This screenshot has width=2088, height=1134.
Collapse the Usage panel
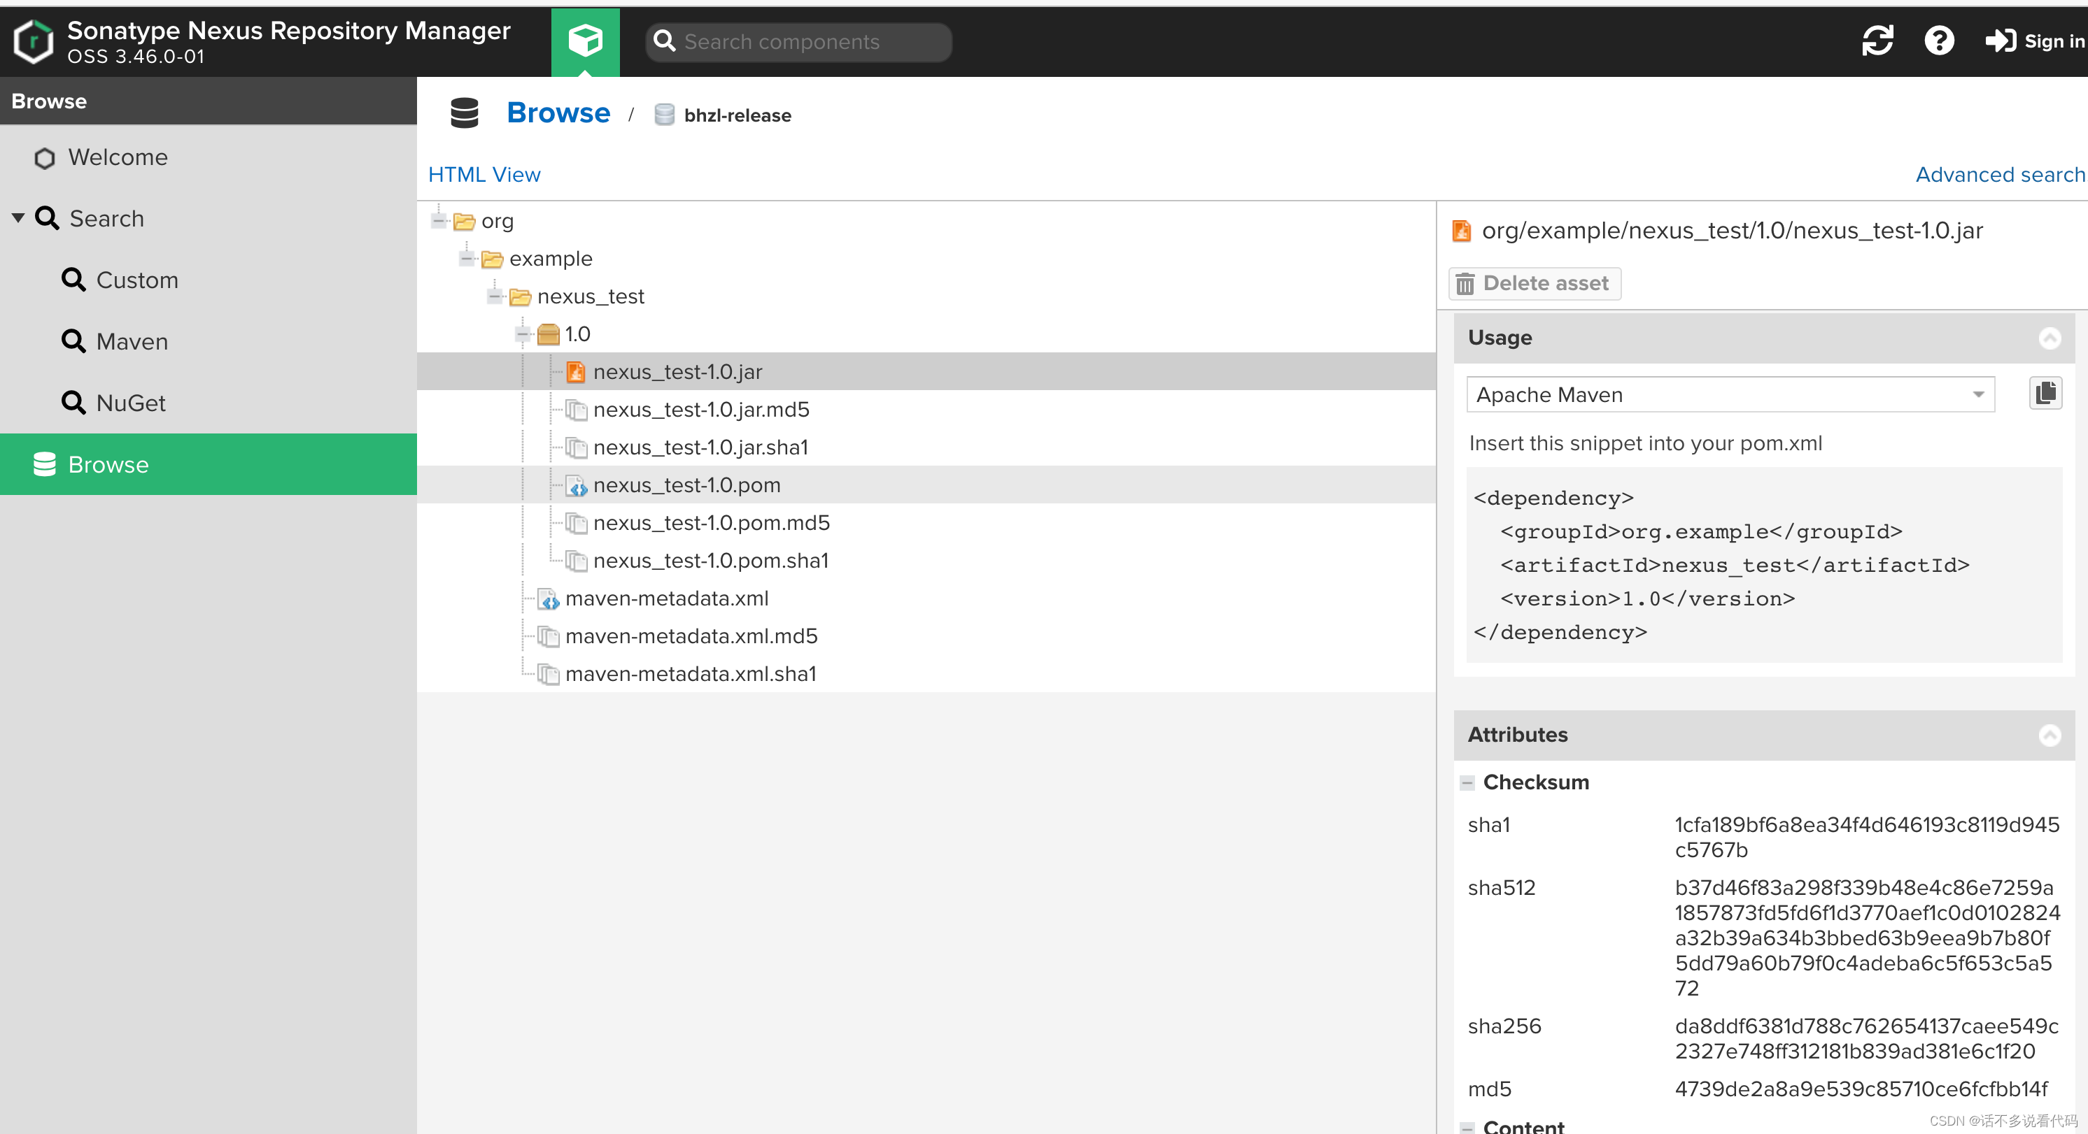pos(2049,338)
